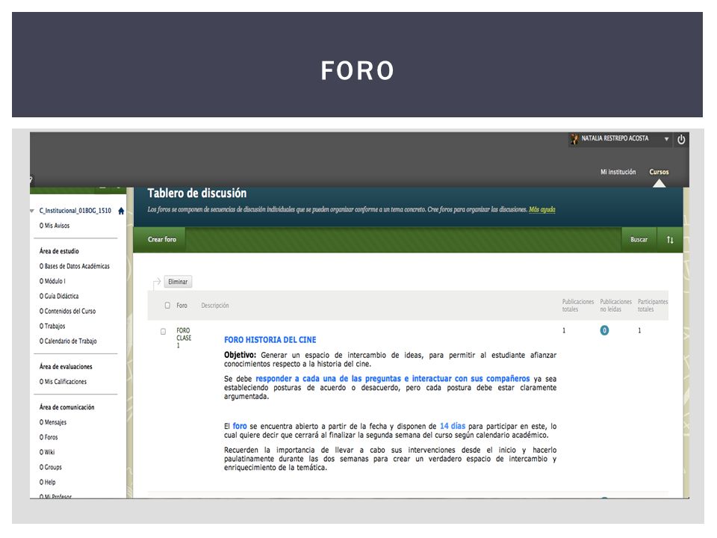Open Groups in the sidebar
The height and width of the screenshot is (538, 717).
tap(51, 467)
